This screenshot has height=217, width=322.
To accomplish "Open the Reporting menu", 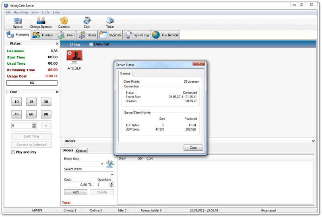I will (21, 12).
